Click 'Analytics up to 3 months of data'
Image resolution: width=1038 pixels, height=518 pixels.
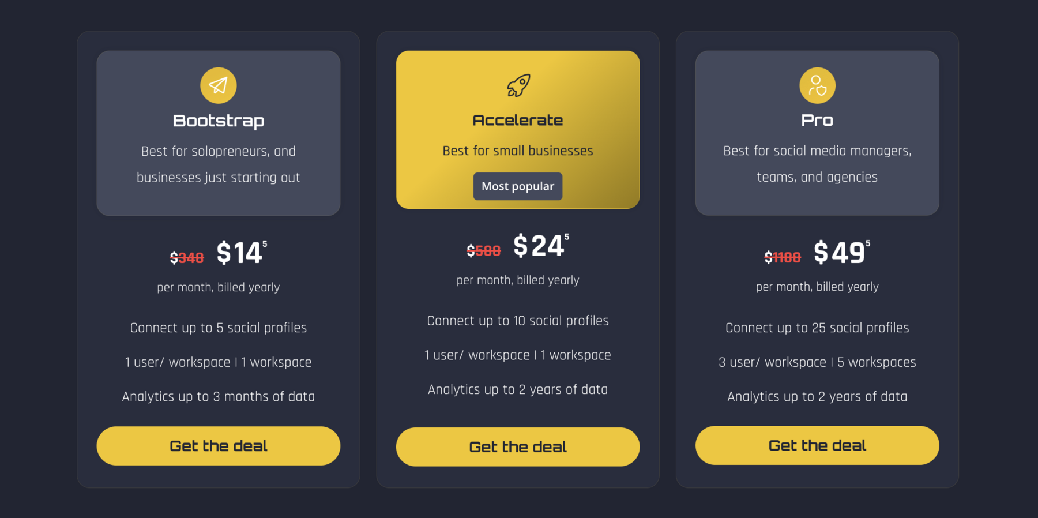click(x=219, y=396)
